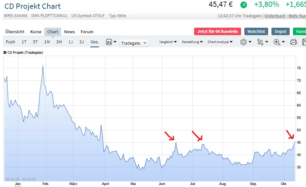
Task: Select the Push time range
Action: click(x=10, y=42)
